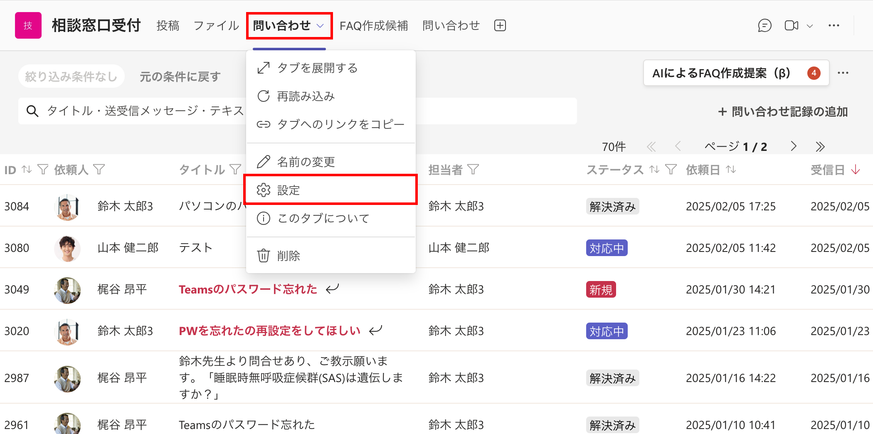
Task: Click the pink 技 team avatar icon
Action: (28, 25)
